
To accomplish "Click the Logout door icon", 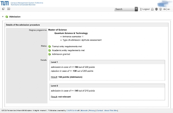I will coord(141,9).
